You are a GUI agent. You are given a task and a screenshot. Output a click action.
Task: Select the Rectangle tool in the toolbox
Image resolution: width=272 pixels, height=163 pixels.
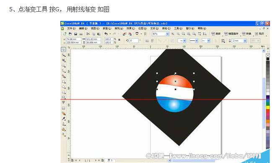coord(63,81)
